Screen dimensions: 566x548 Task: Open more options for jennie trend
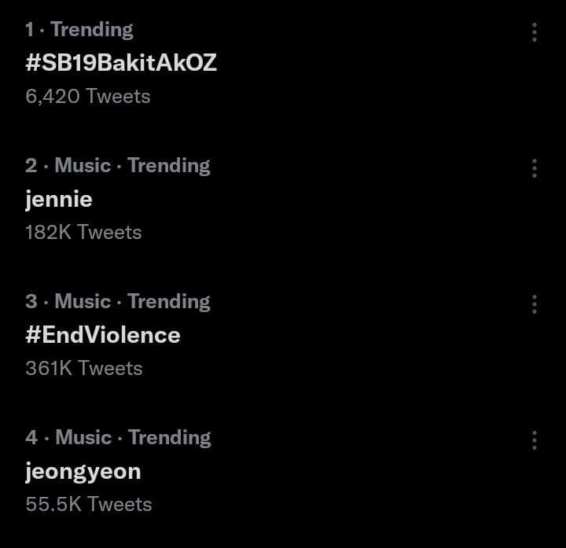pos(535,168)
